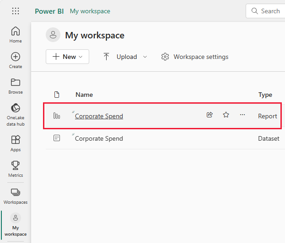
Task: Open the Workspaces pane
Action: point(16,196)
